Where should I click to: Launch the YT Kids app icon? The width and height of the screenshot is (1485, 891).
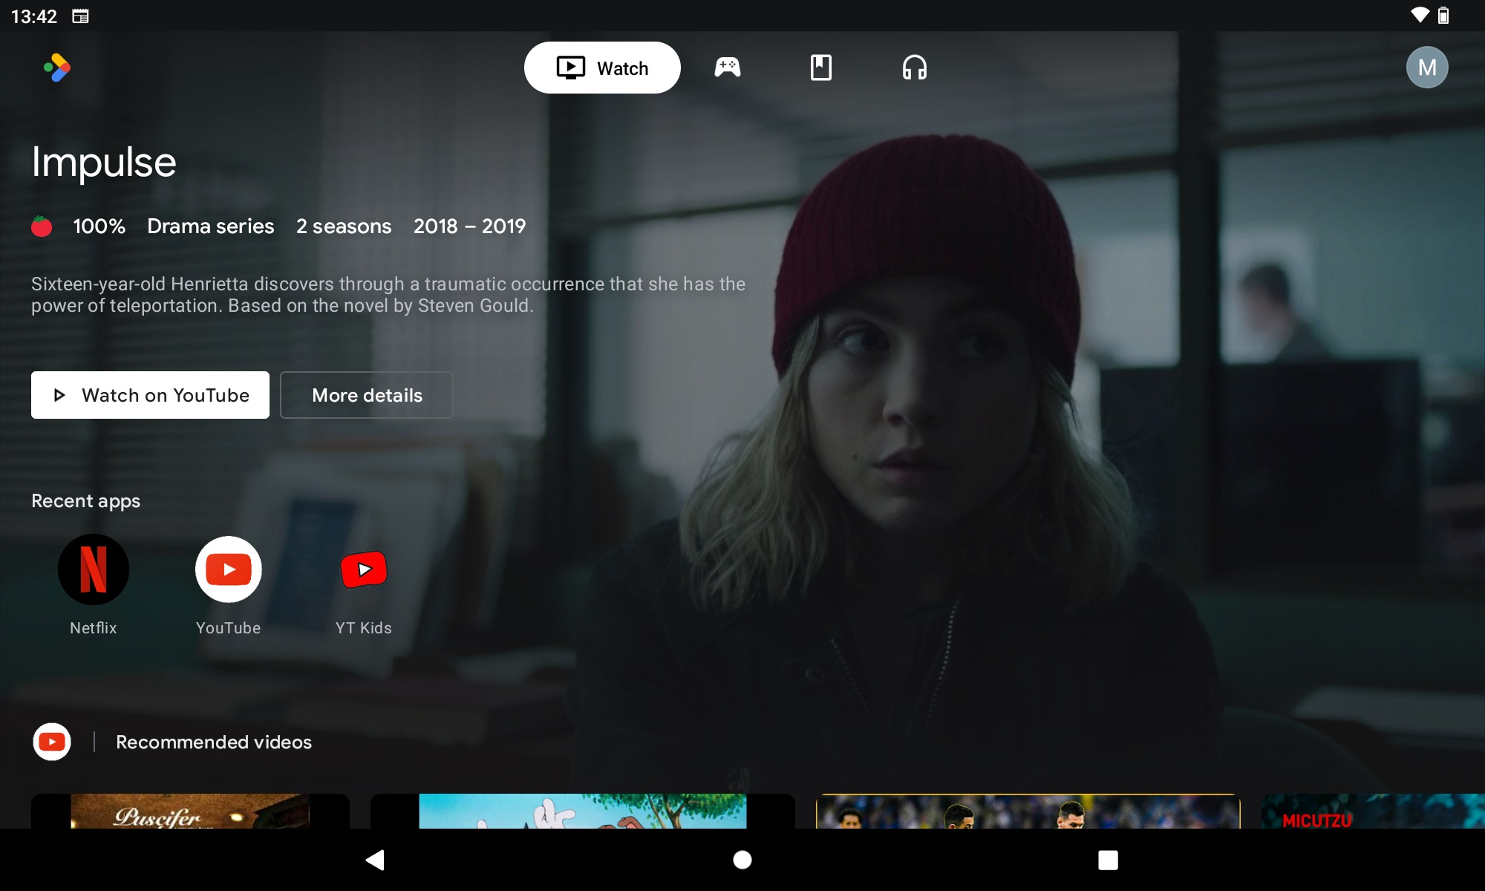tap(364, 569)
